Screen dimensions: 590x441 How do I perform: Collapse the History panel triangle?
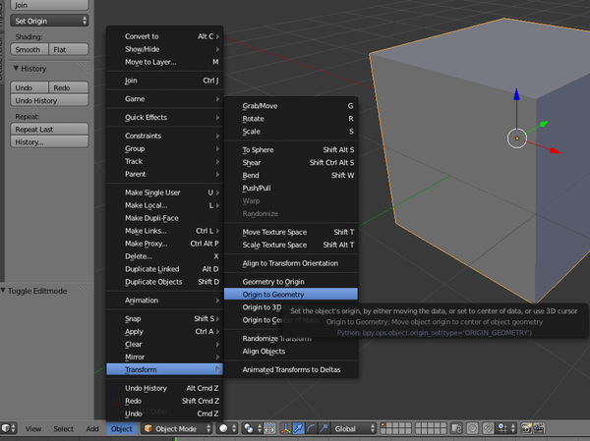pos(16,68)
